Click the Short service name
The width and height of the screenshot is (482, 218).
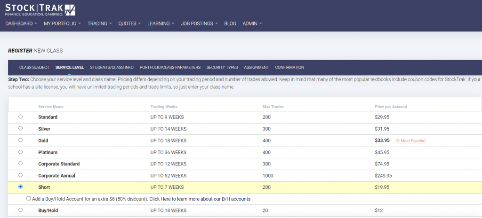44,187
